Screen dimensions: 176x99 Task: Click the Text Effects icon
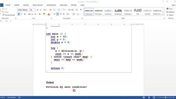tap(40, 14)
